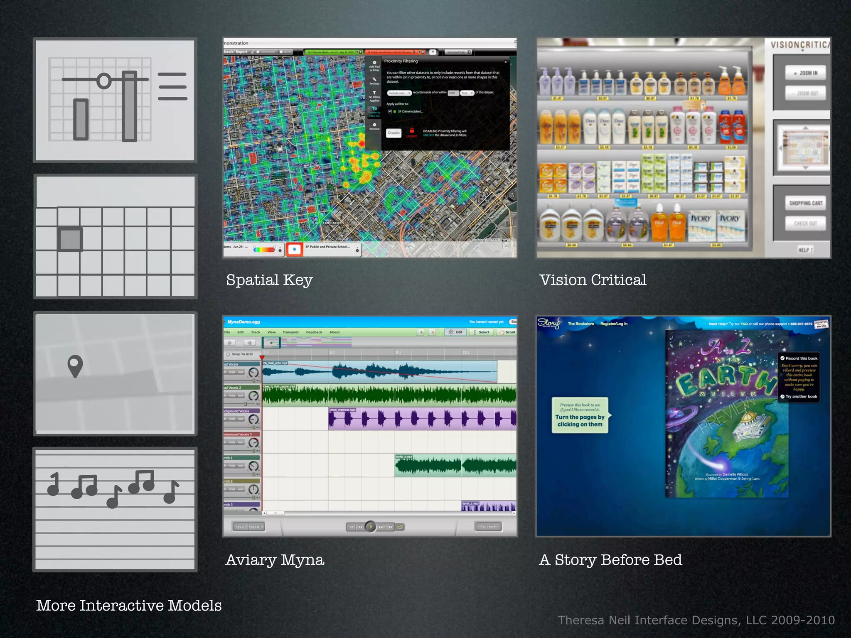This screenshot has width=851, height=638.
Task: Toggle the Snap To Grid checkbox
Action: tap(228, 354)
